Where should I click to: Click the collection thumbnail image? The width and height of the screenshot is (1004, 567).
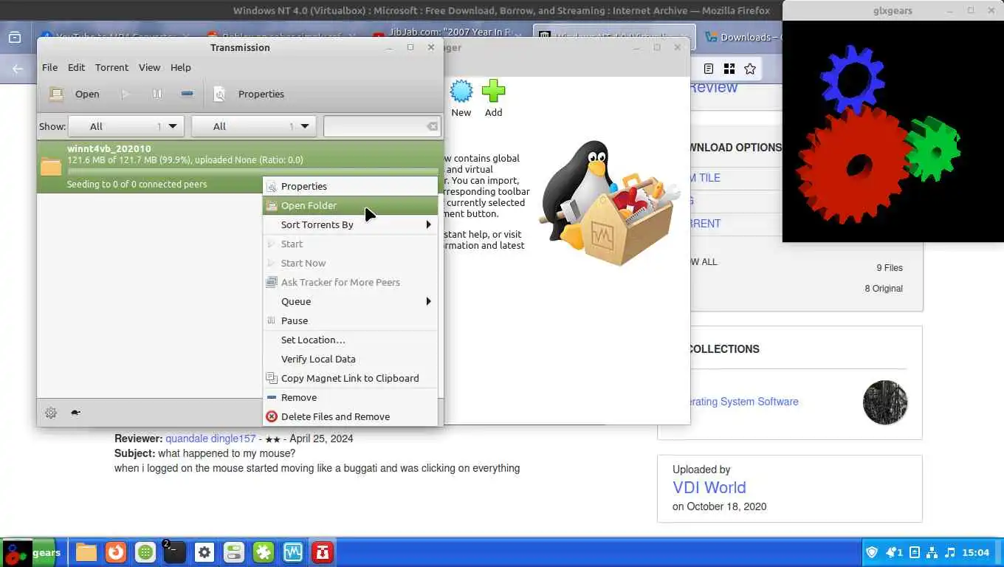click(885, 402)
